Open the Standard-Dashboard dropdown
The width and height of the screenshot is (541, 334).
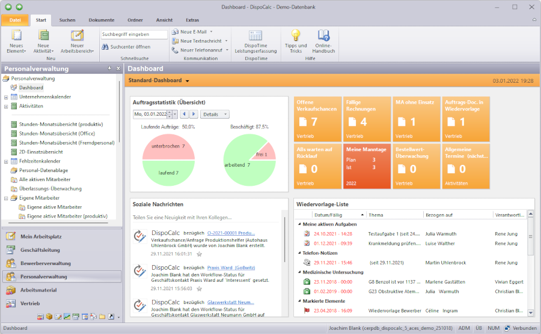click(187, 81)
